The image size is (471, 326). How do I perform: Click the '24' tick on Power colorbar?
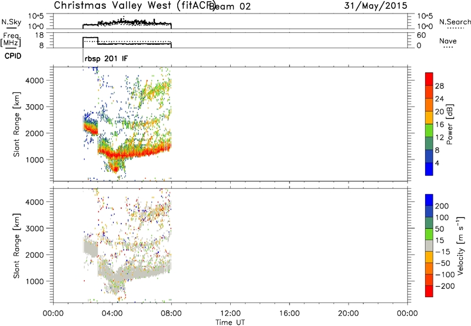pos(439,99)
